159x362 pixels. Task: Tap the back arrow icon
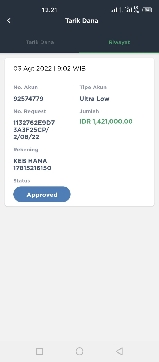pos(9,21)
